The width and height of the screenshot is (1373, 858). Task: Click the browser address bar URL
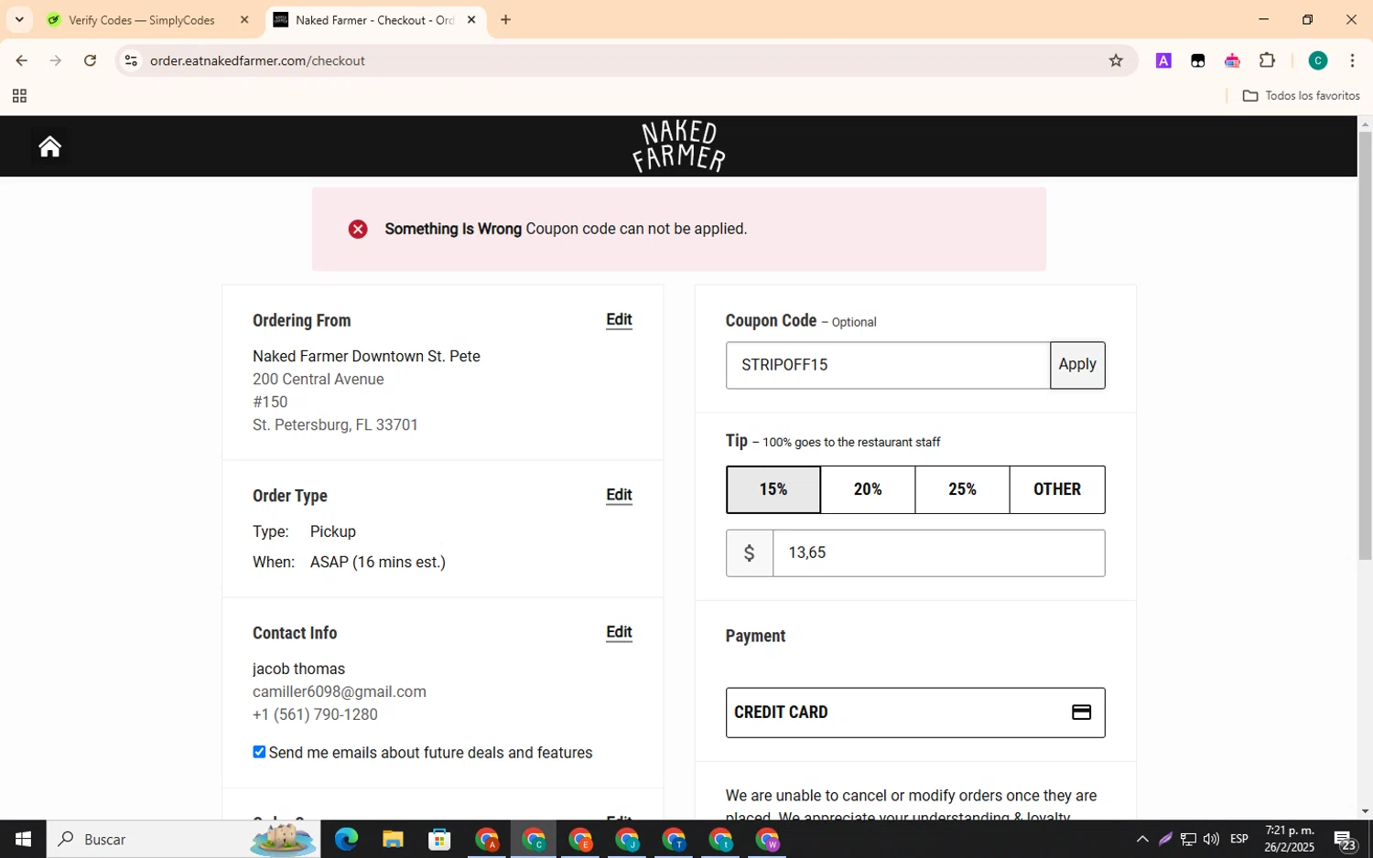257,60
